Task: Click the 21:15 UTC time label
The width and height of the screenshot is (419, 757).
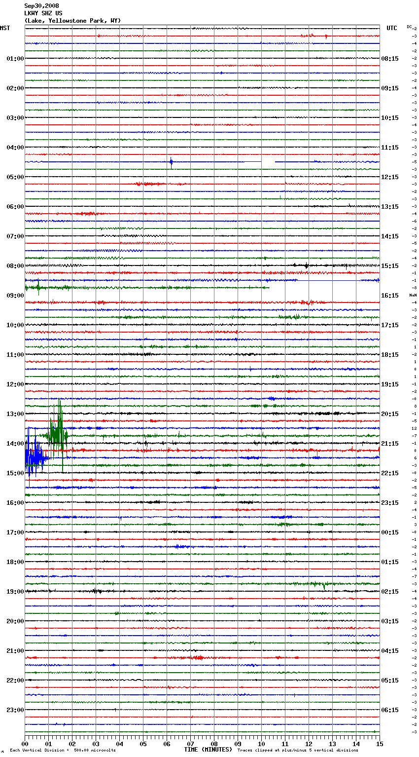Action: [x=390, y=444]
